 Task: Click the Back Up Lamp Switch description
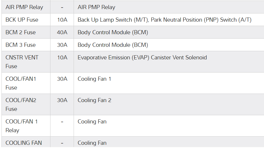[164, 20]
